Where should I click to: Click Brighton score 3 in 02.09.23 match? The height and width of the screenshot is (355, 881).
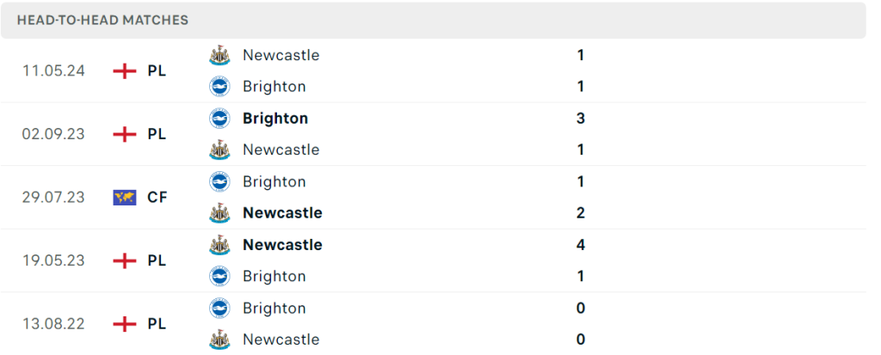pos(581,119)
